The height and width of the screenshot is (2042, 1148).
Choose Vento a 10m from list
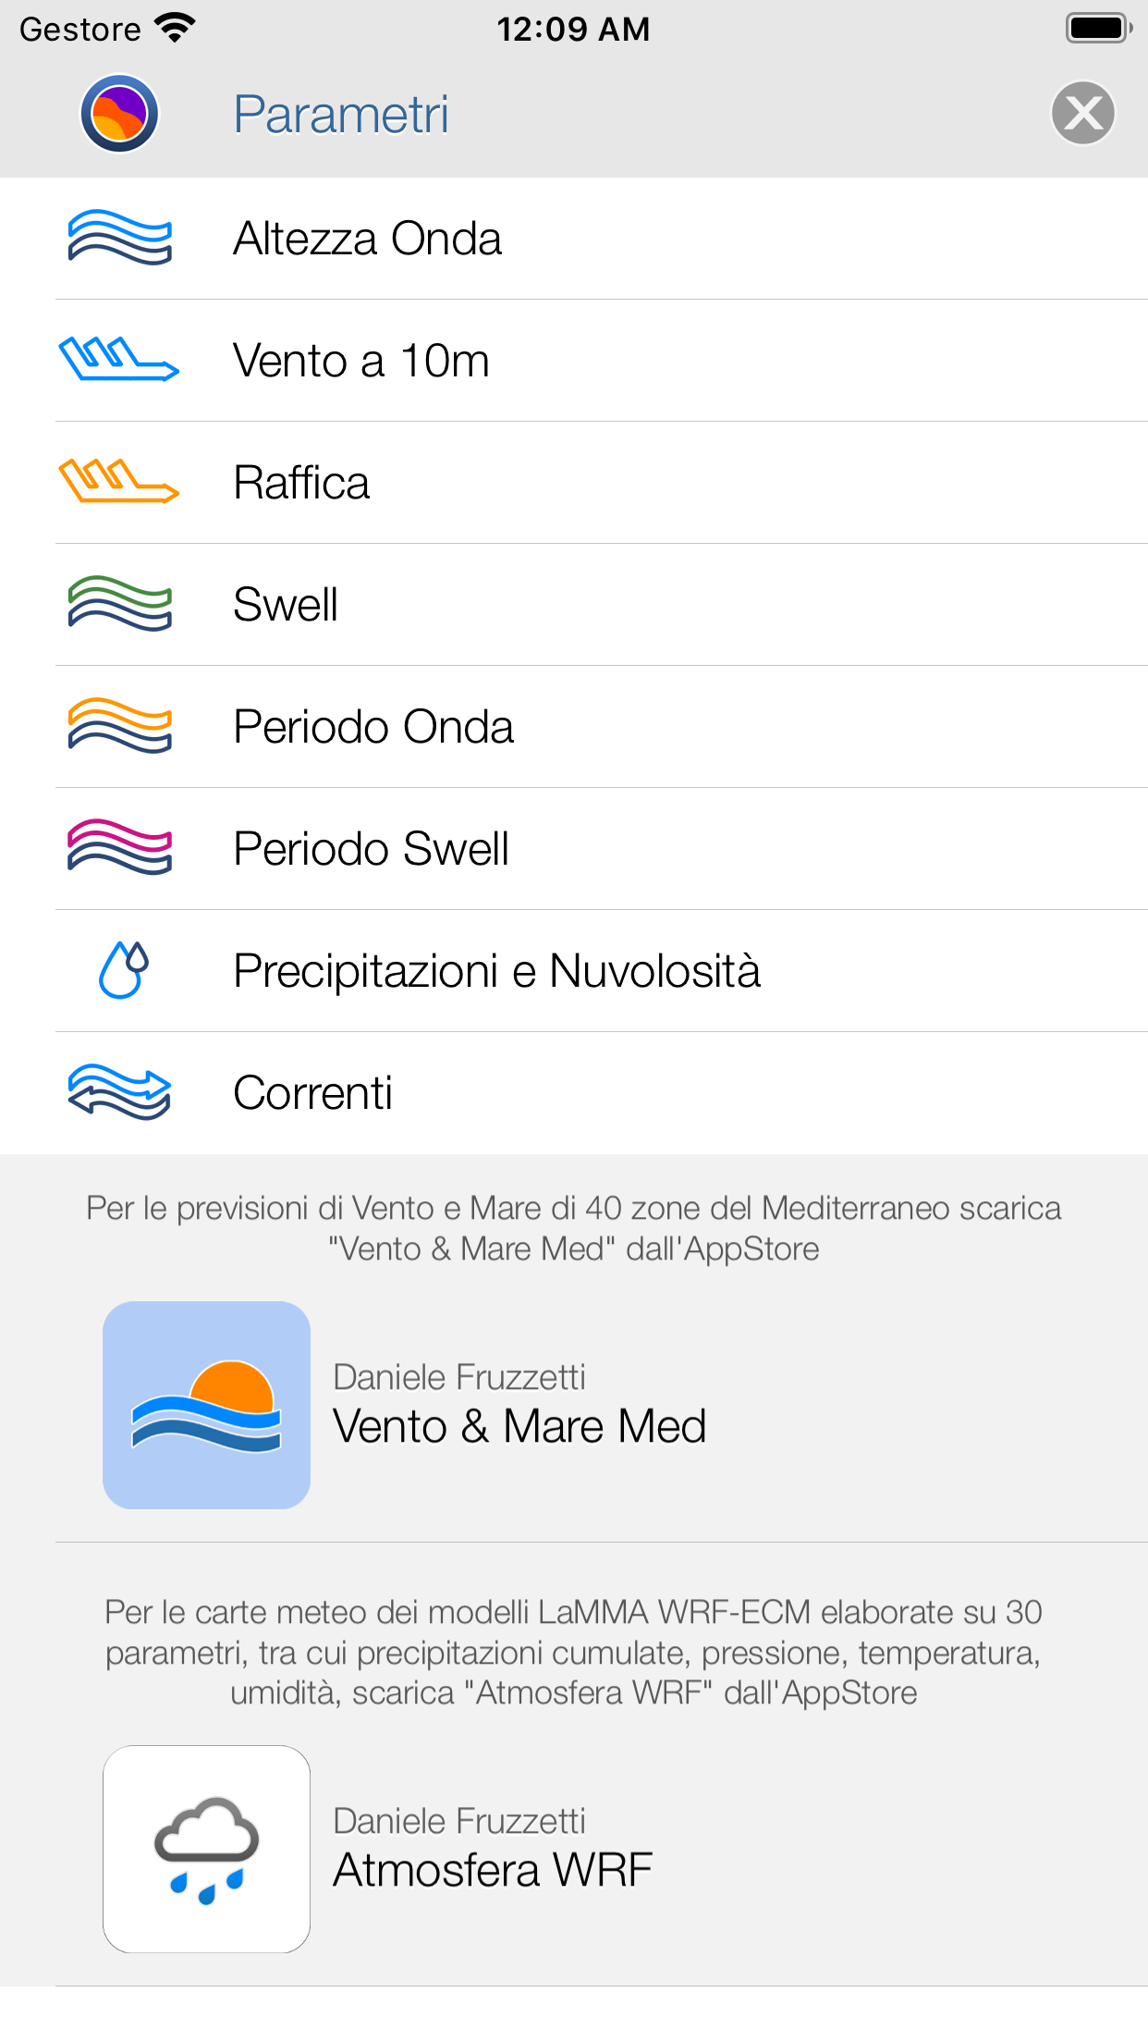click(361, 361)
